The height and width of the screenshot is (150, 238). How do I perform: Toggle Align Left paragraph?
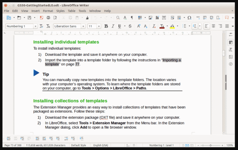(207, 26)
